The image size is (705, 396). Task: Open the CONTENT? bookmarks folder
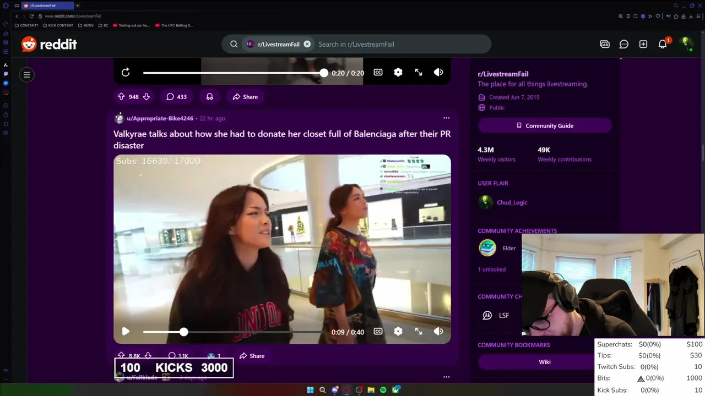[x=26, y=25]
